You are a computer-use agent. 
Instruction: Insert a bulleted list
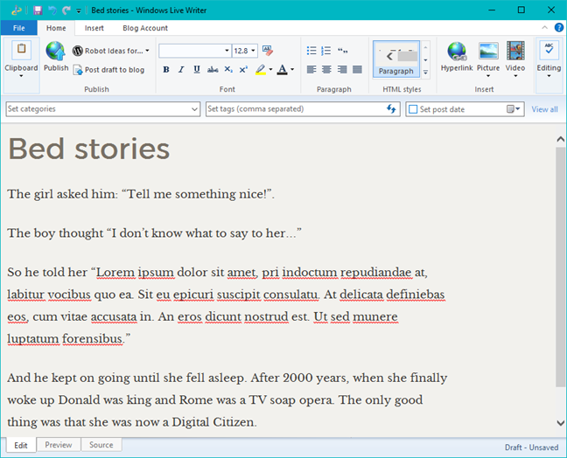[x=311, y=51]
